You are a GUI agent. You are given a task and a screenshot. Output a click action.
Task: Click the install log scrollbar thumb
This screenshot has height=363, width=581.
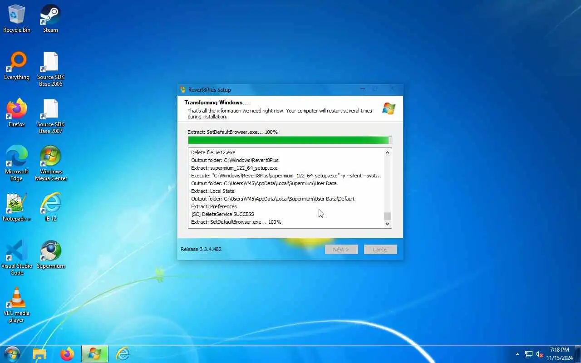(387, 216)
